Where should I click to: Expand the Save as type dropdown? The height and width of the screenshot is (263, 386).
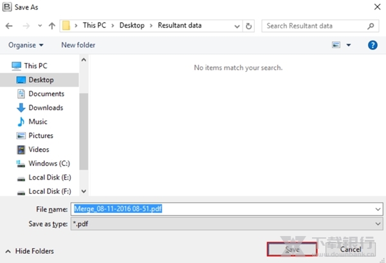coord(376,223)
